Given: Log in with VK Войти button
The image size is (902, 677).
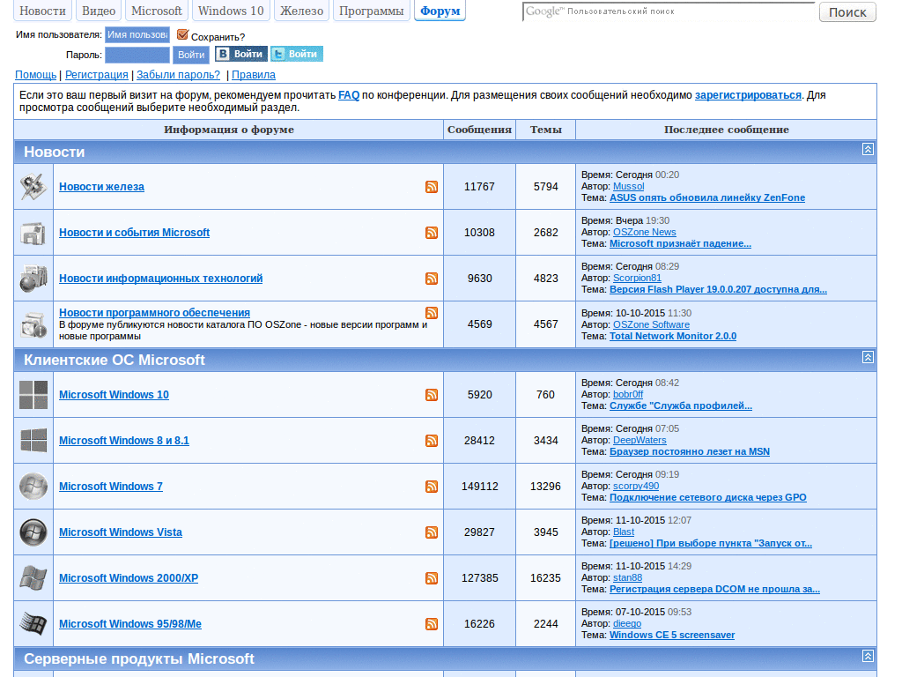Looking at the screenshot, I should pyautogui.click(x=241, y=54).
